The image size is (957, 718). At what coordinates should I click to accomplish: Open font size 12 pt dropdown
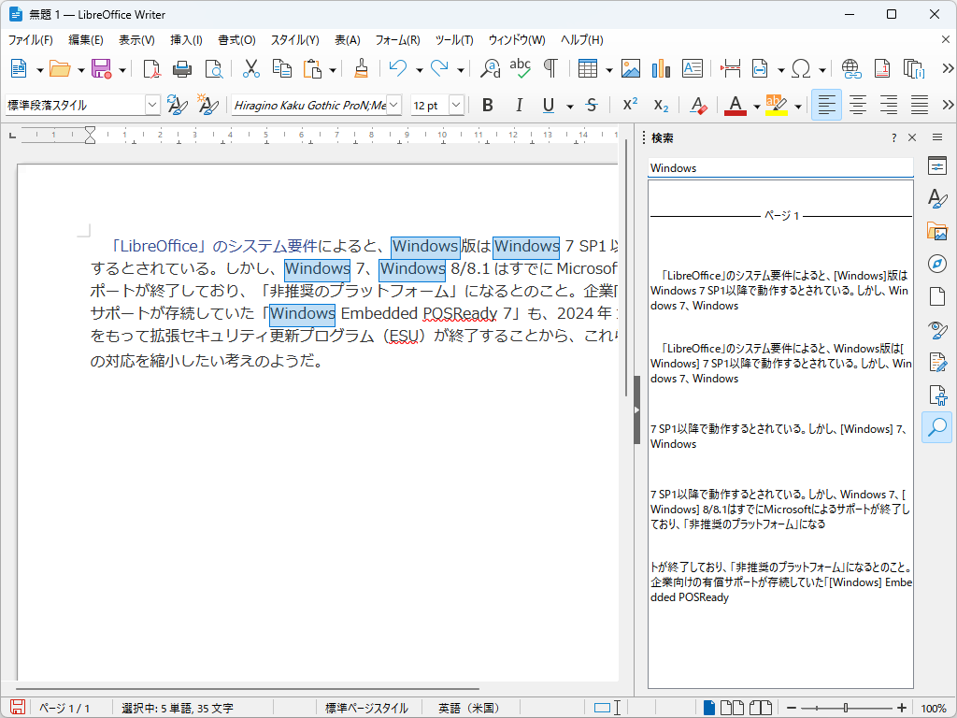[x=456, y=105]
